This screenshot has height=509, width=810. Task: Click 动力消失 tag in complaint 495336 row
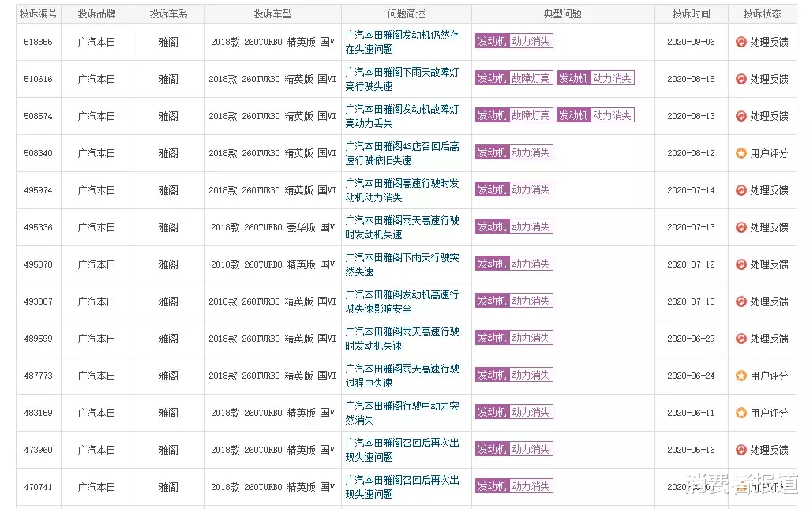531,227
